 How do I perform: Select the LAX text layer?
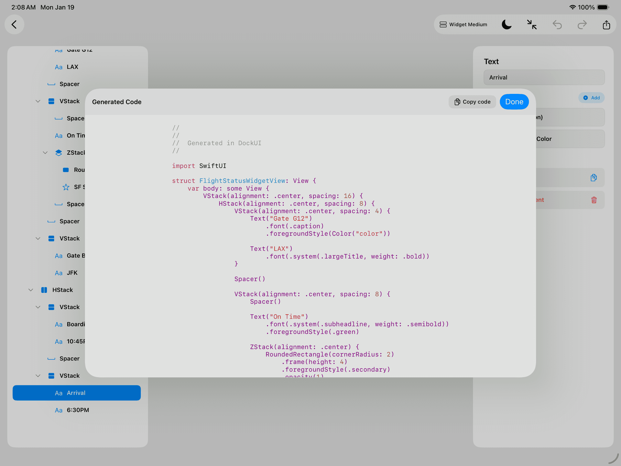point(72,67)
